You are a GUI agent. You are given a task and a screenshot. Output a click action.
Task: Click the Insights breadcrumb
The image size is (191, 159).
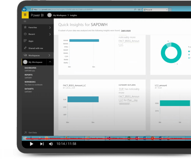tap(74, 15)
